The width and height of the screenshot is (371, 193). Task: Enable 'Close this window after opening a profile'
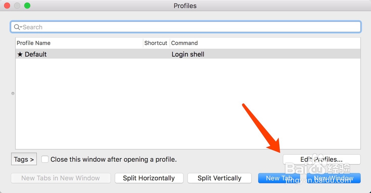pos(45,159)
